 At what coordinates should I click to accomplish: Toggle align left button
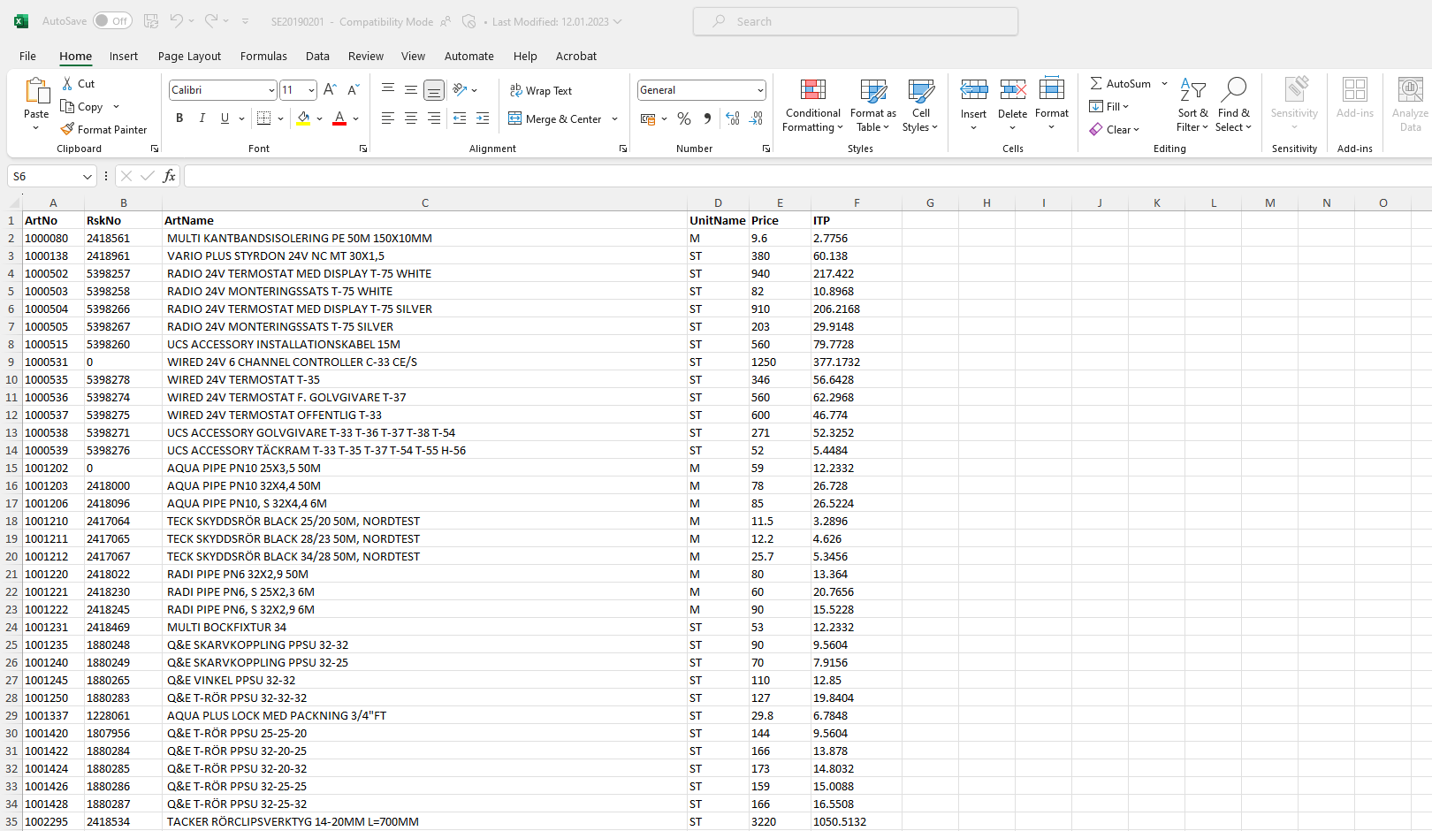[x=387, y=118]
